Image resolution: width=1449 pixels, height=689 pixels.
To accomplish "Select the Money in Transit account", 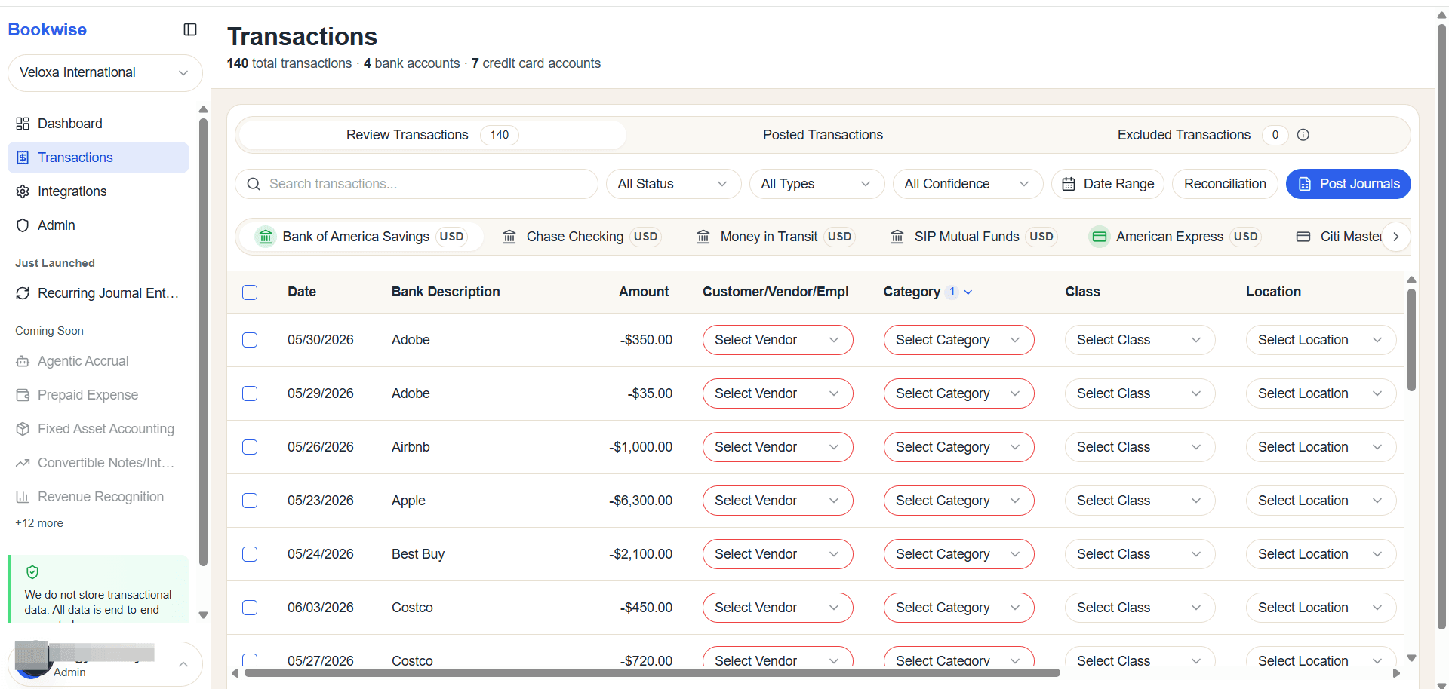I will (775, 237).
